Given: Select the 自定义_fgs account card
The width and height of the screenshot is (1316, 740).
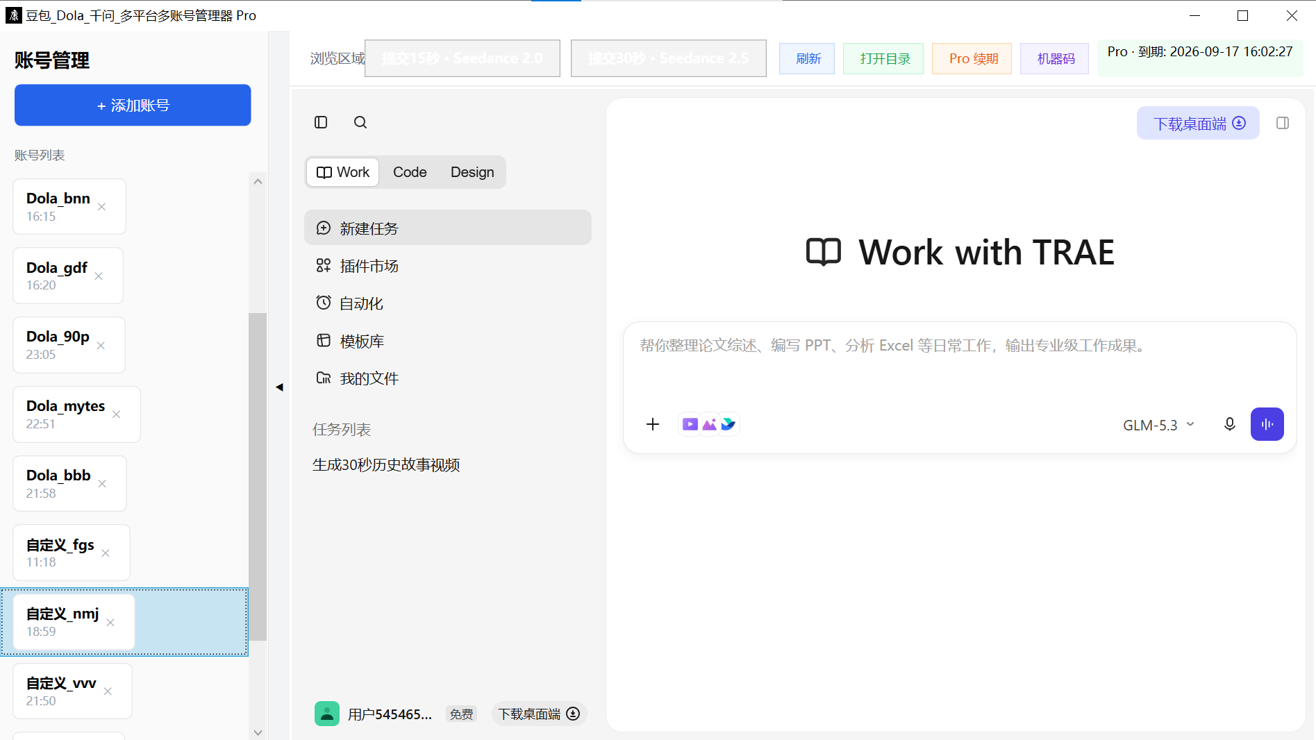Looking at the screenshot, I should coord(72,553).
